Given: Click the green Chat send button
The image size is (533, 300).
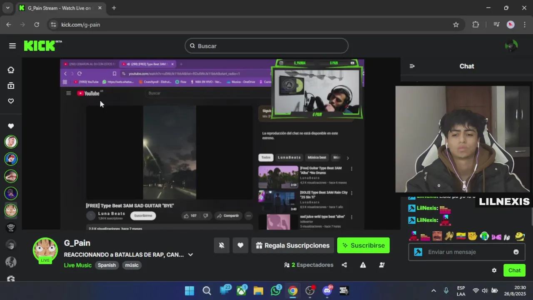Looking at the screenshot, I should 514,270.
